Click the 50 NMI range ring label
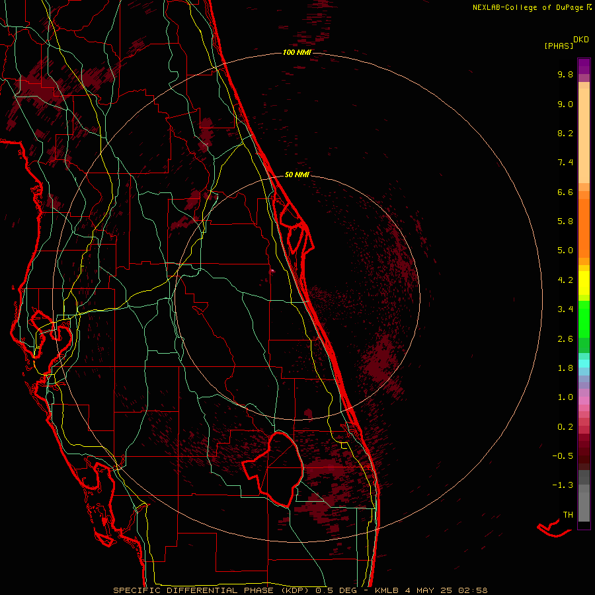This screenshot has width=595, height=595. click(297, 175)
